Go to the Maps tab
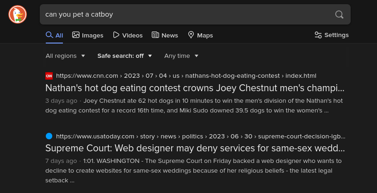 pyautogui.click(x=200, y=35)
